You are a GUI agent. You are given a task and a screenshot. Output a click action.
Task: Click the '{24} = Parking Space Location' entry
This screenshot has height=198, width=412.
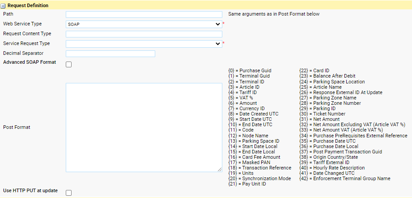click(x=332, y=82)
